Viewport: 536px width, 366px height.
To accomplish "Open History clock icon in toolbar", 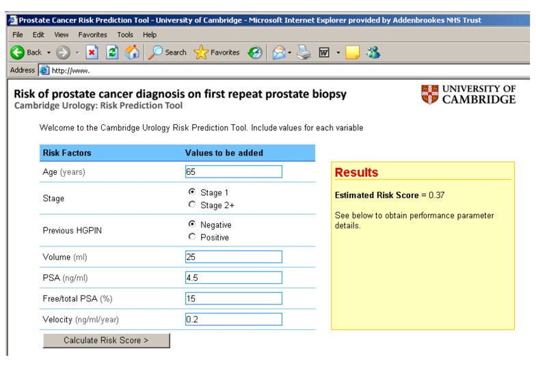I will (x=255, y=53).
